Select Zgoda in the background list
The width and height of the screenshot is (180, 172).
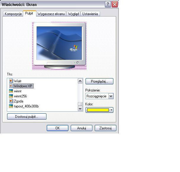pos(18,101)
